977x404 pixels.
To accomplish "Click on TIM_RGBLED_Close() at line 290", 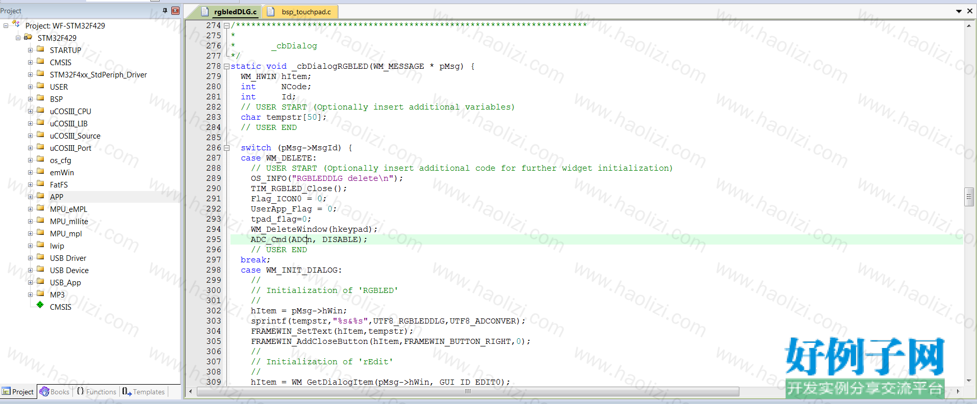I will tap(298, 188).
